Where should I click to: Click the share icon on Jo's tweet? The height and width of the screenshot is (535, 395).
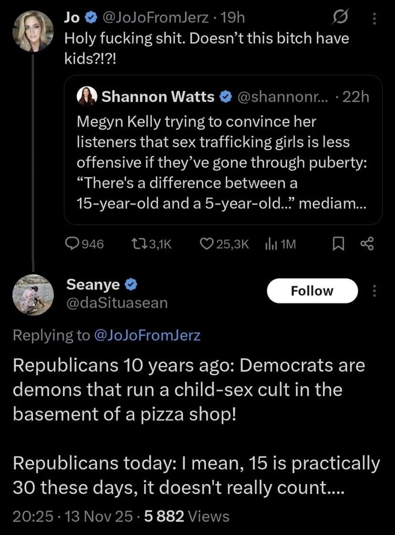[x=368, y=245]
